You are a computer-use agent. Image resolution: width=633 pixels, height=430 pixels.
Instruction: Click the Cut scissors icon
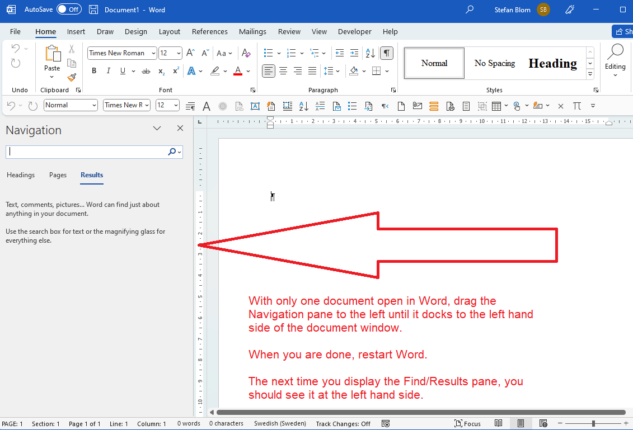[72, 49]
